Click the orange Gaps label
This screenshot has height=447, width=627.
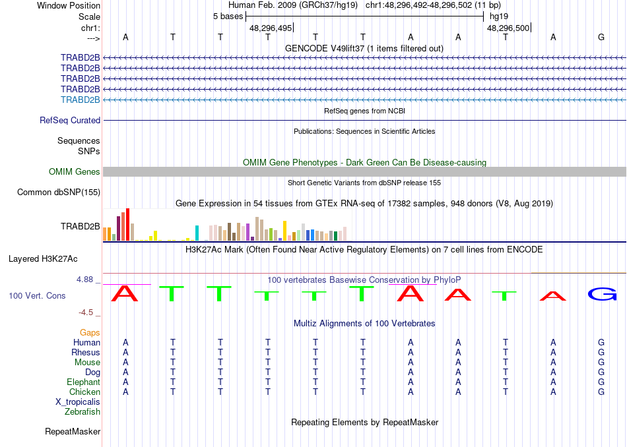point(90,332)
